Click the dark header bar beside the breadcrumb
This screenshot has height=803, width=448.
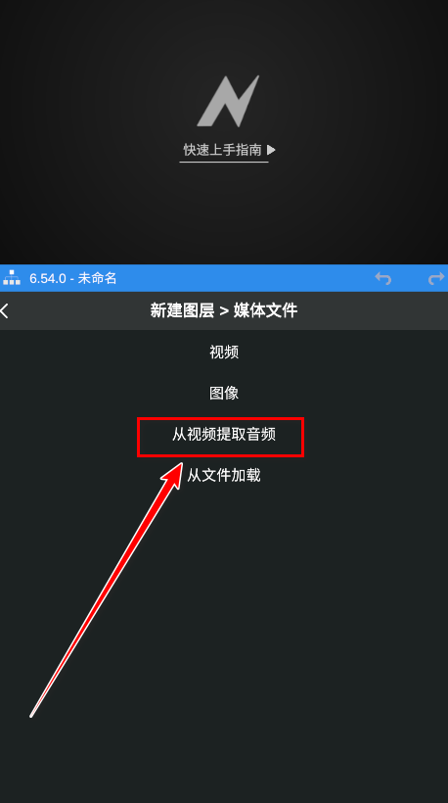374,310
